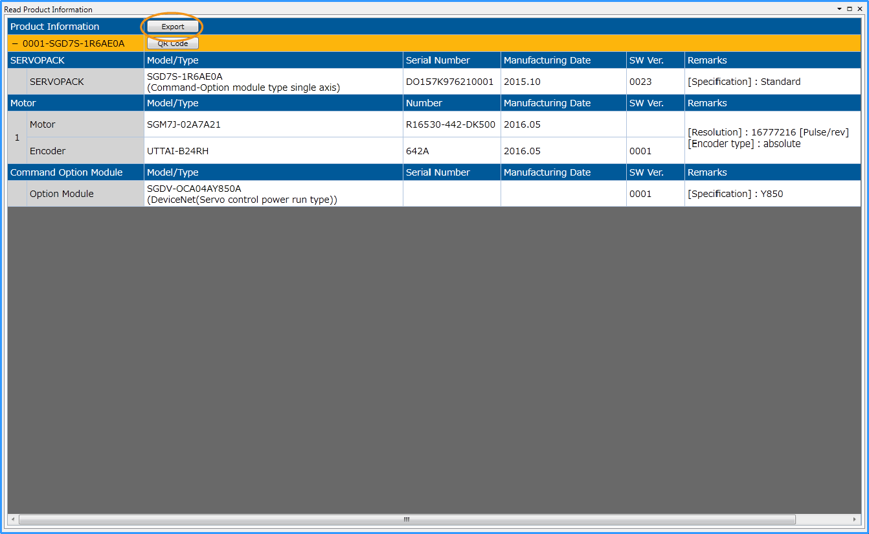Click the Product Information header label
Image resolution: width=869 pixels, height=534 pixels.
[x=55, y=27]
